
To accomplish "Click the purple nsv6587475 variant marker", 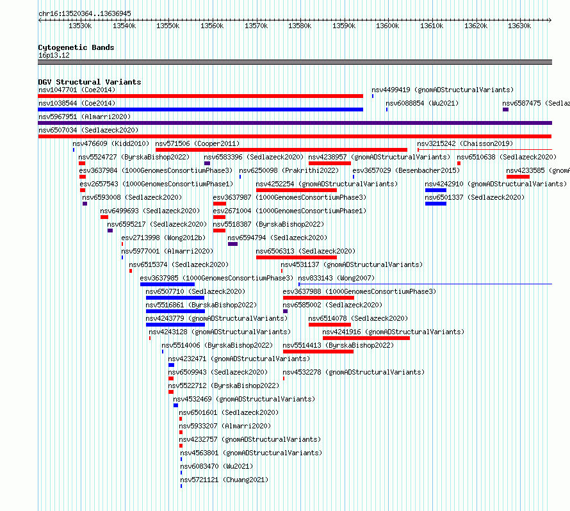I will pyautogui.click(x=506, y=109).
